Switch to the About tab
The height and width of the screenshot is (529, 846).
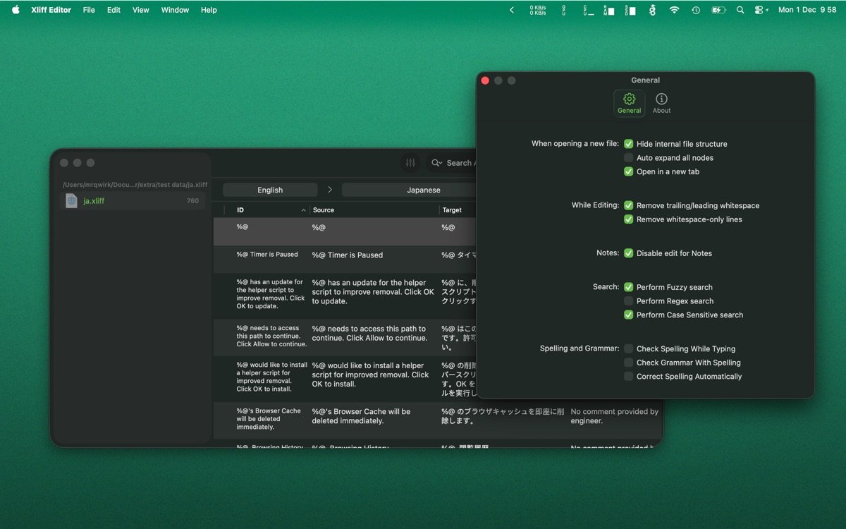[661, 103]
